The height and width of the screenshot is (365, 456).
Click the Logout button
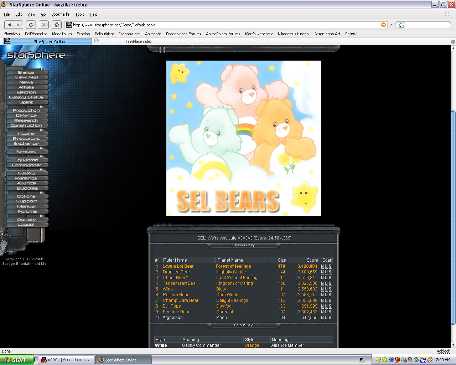pyautogui.click(x=26, y=225)
